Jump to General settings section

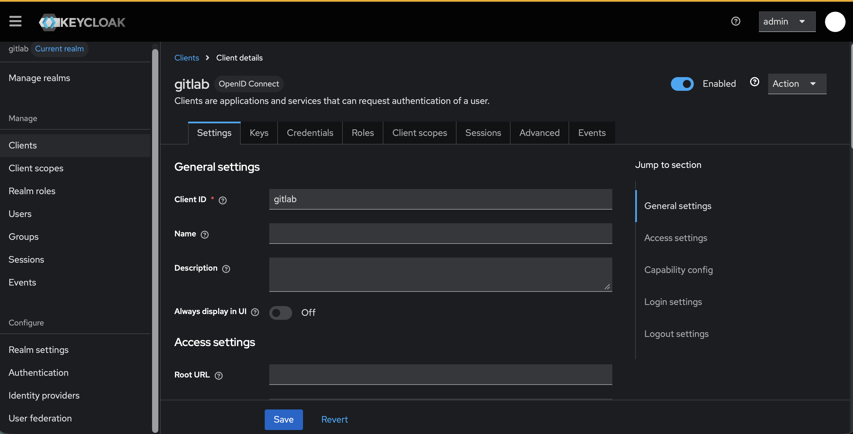tap(677, 206)
